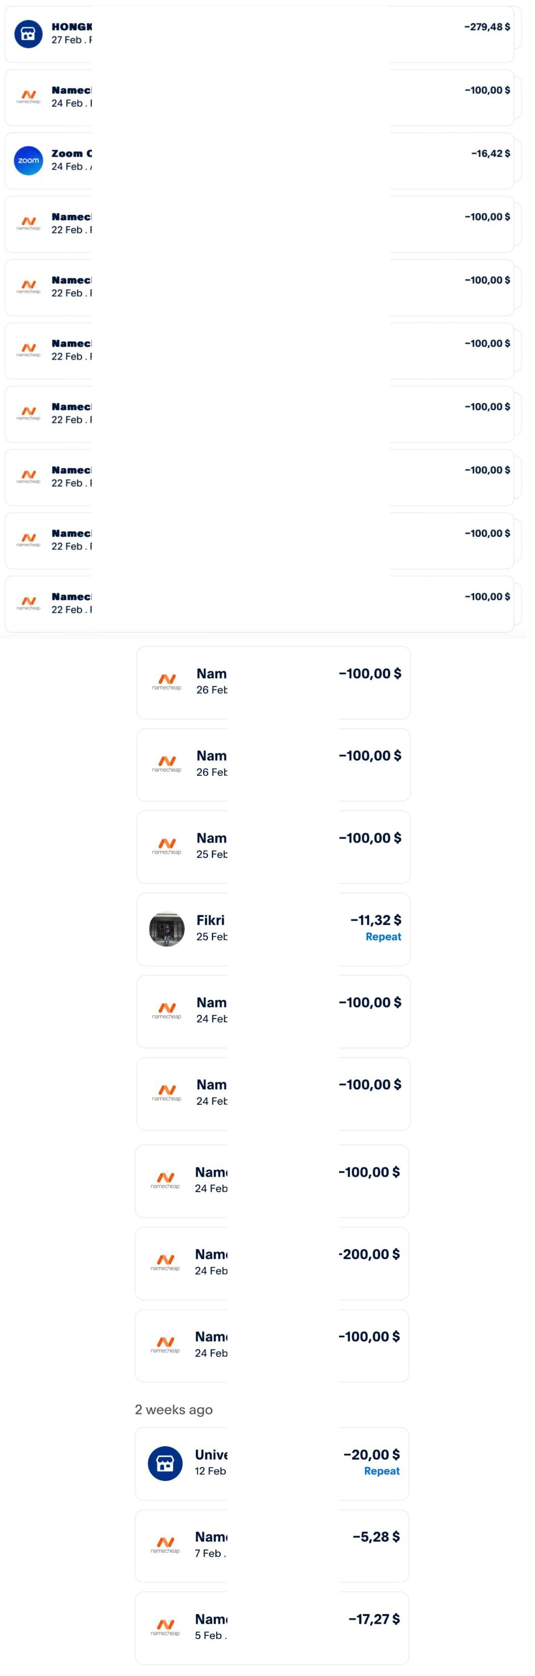This screenshot has width=535, height=1676.
Task: Open Fikri's profile picture
Action: (x=167, y=929)
